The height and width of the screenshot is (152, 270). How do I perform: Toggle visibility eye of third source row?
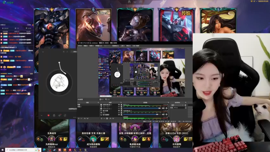[x=119, y=109]
